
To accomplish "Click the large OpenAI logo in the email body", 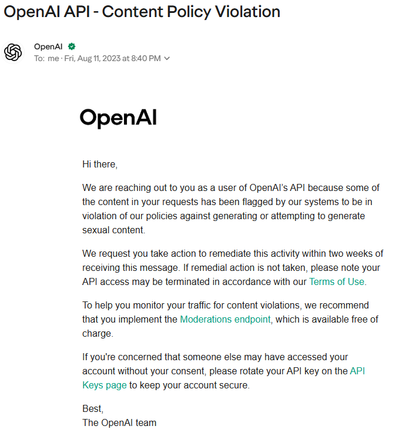I will coord(118,118).
